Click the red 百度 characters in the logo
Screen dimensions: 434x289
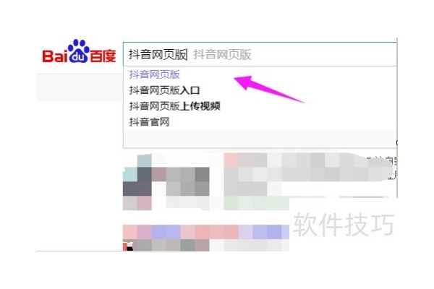click(103, 56)
